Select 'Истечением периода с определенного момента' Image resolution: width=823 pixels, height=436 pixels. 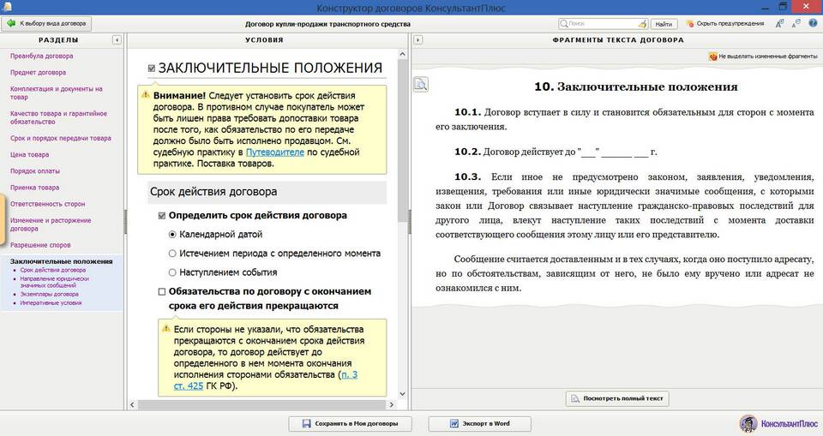(x=172, y=254)
